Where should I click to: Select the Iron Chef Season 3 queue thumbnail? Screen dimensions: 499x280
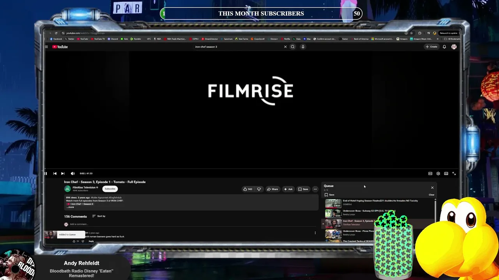pyautogui.click(x=333, y=224)
